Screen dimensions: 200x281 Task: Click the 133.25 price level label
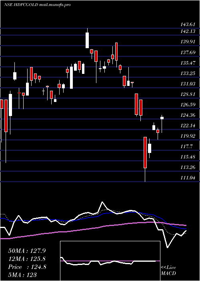pyautogui.click(x=188, y=73)
